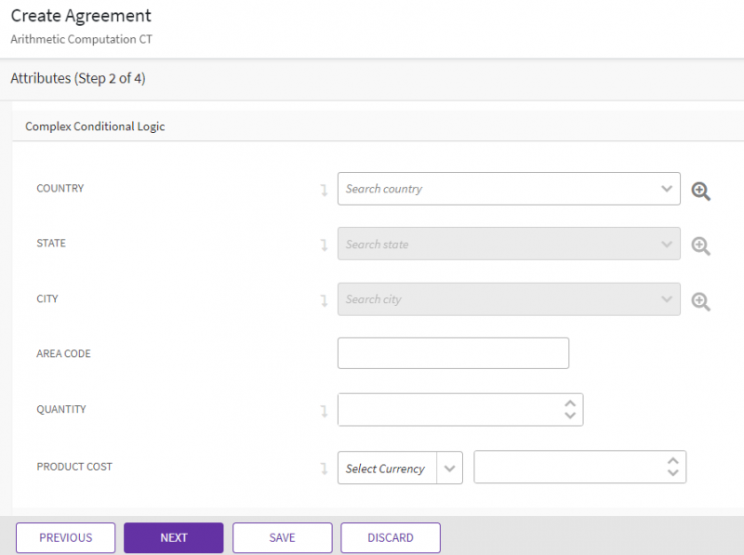Click the arrow icon beside PRODUCT COST label
The image size is (744, 555).
[325, 468]
